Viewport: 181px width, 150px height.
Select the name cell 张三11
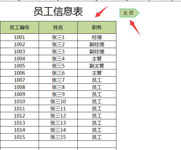coord(58,108)
